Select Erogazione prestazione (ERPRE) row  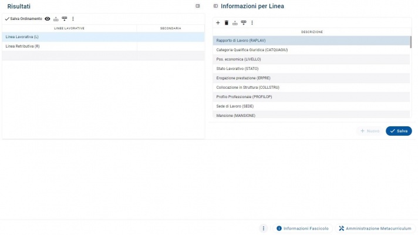(311, 78)
